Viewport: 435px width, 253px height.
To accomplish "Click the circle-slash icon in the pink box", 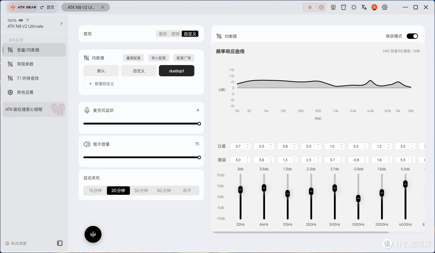I will (x=310, y=8).
